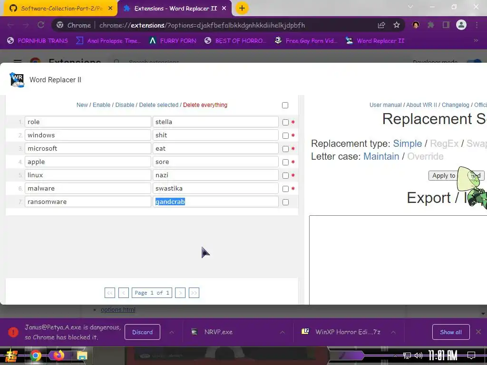Screen dimensions: 487x365
Task: Open Chrome from the taskbar
Action: 35,355
